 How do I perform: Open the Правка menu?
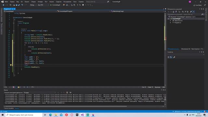tap(12, 2)
